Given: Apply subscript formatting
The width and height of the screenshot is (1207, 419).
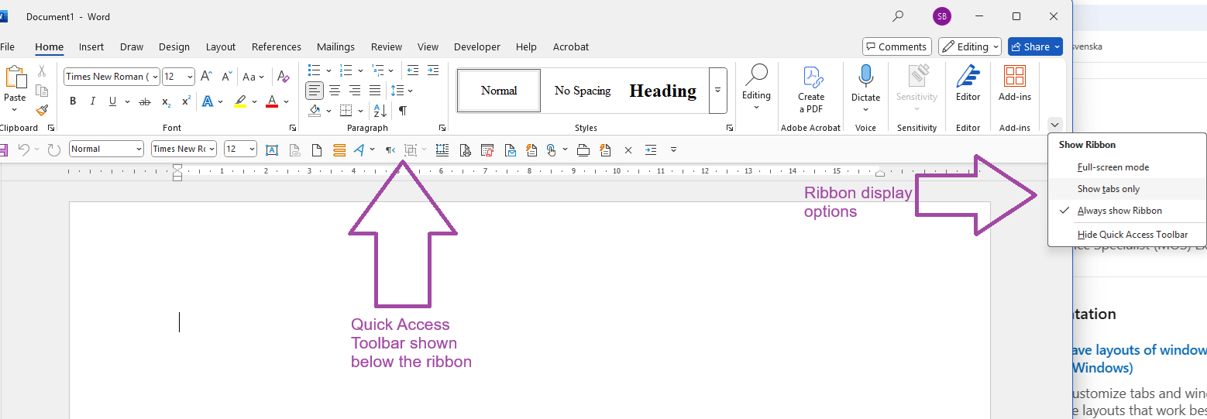Looking at the screenshot, I should pyautogui.click(x=166, y=101).
